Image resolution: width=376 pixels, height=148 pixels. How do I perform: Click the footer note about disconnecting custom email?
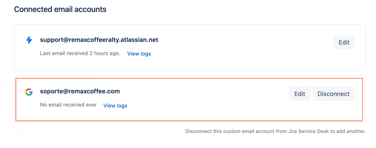click(x=276, y=131)
